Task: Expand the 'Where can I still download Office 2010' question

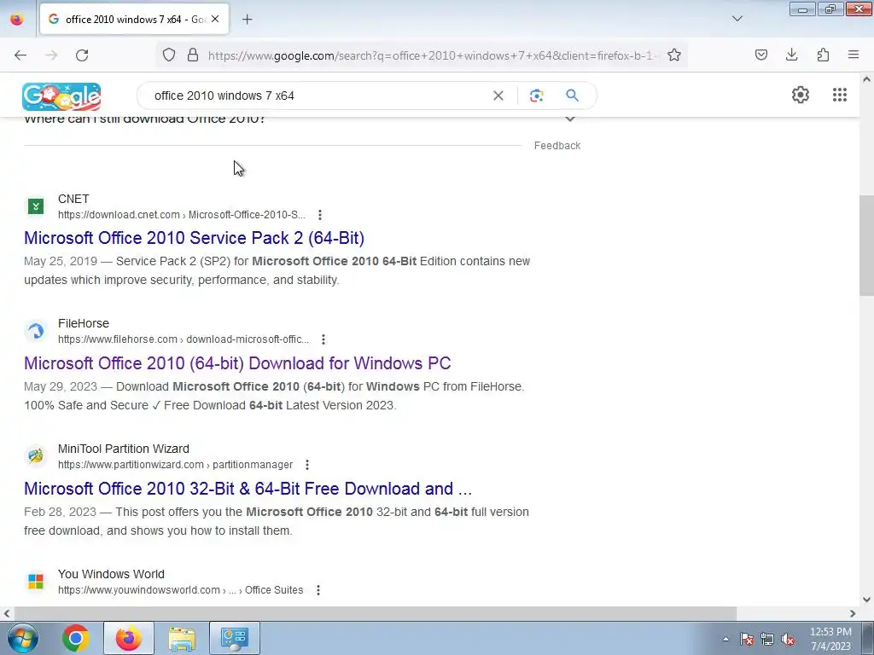Action: 300,119
